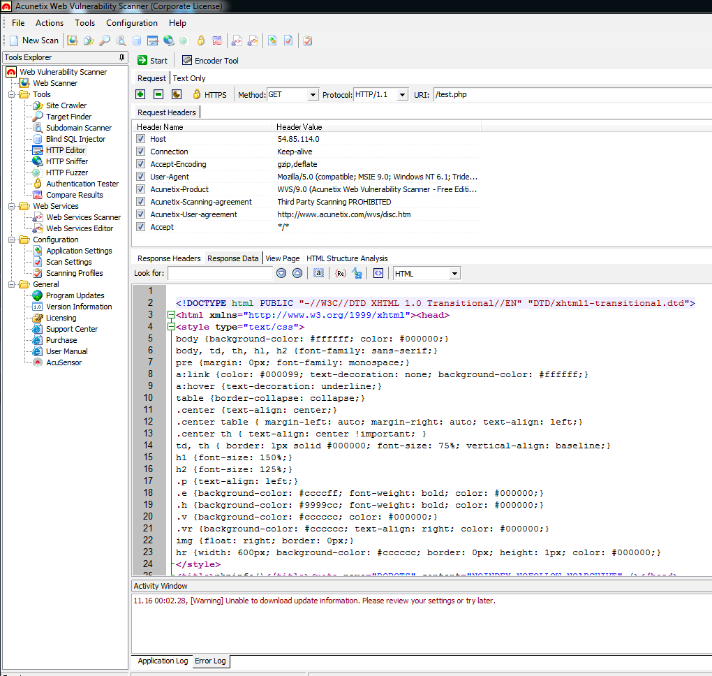Open the Protocol dropdown showing HTTP/1.1

pos(380,94)
